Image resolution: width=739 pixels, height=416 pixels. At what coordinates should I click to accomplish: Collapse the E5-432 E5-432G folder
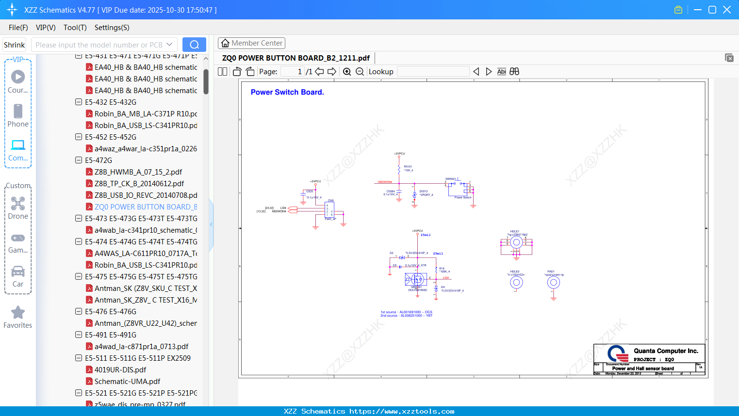click(79, 102)
